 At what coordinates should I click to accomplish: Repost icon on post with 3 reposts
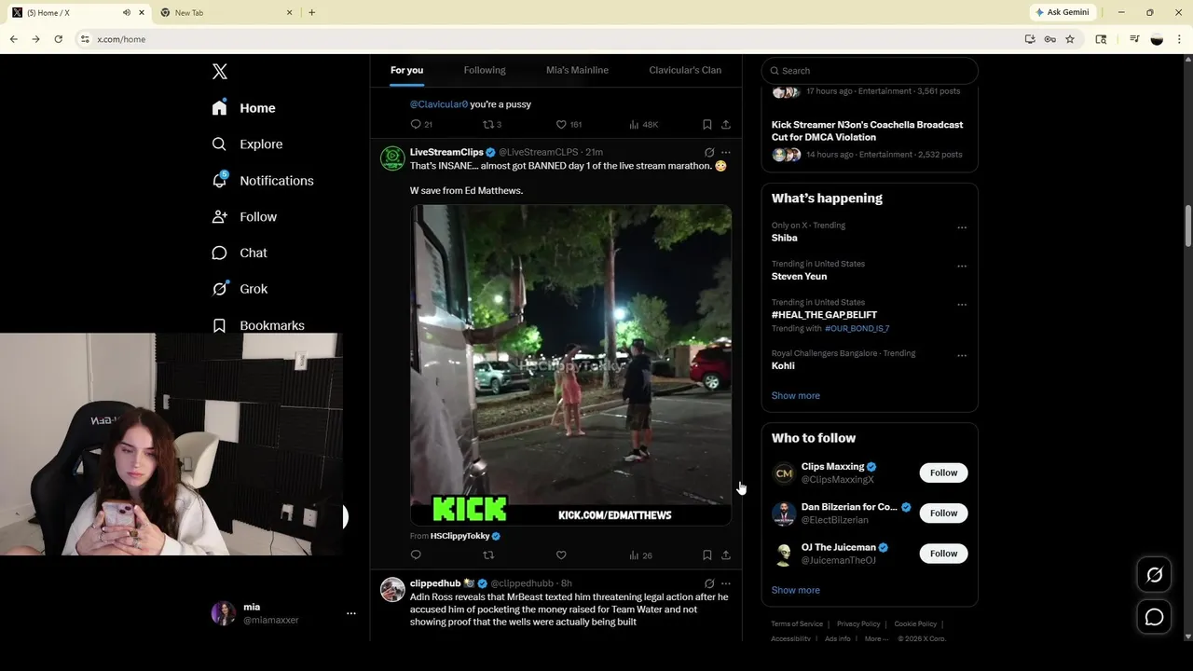[488, 124]
